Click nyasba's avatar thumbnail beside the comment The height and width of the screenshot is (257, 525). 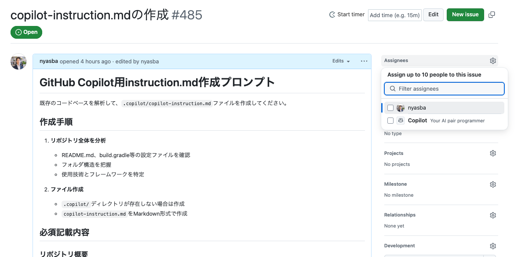coord(18,62)
